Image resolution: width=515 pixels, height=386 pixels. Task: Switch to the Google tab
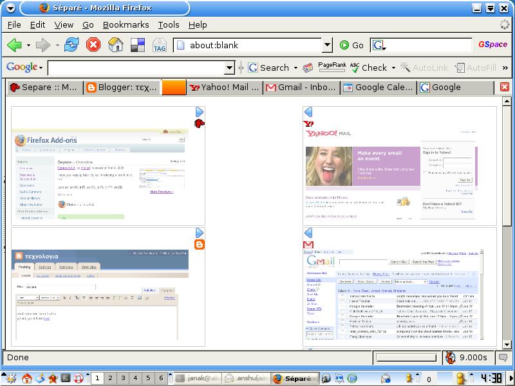455,87
